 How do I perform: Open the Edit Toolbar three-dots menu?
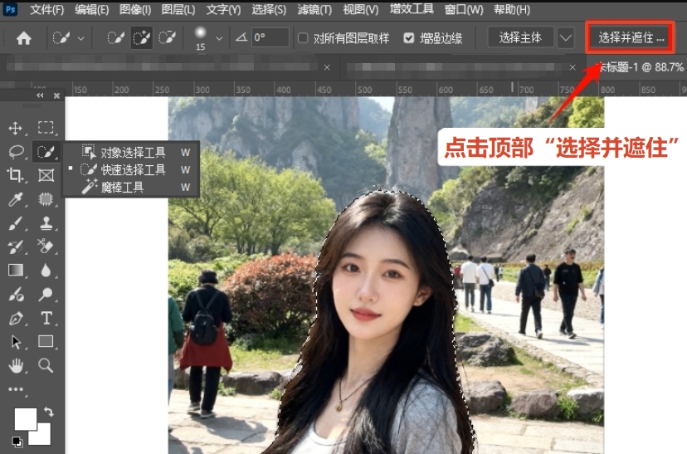pyautogui.click(x=15, y=389)
